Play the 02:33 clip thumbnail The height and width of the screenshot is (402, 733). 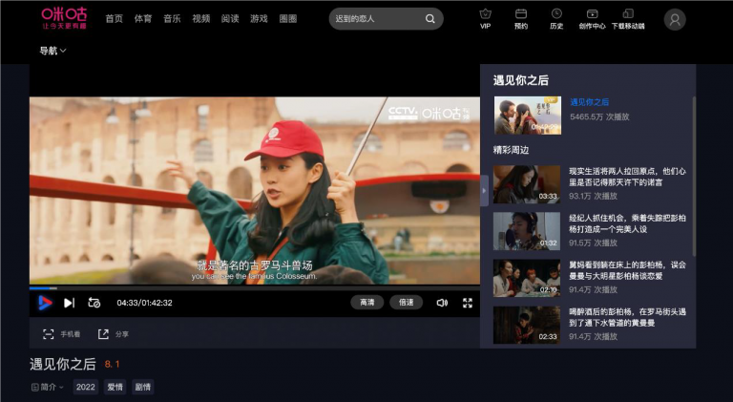(x=527, y=325)
